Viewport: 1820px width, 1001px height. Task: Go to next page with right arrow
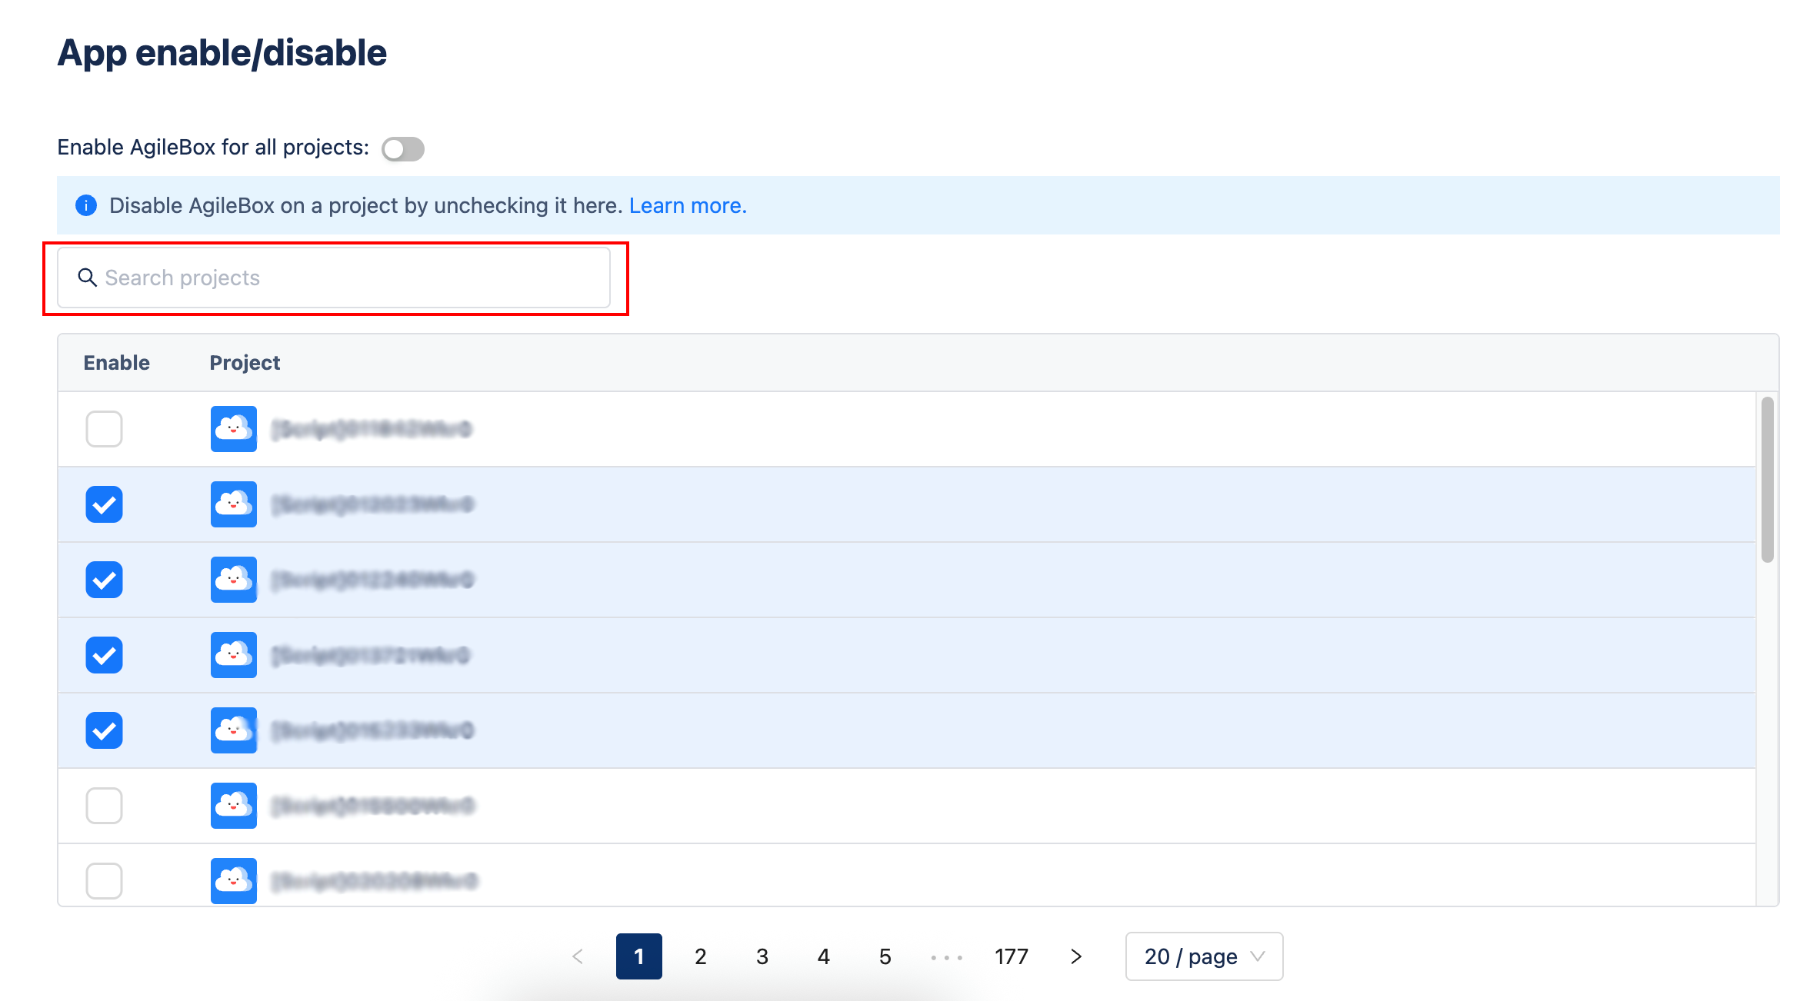pyautogui.click(x=1076, y=956)
